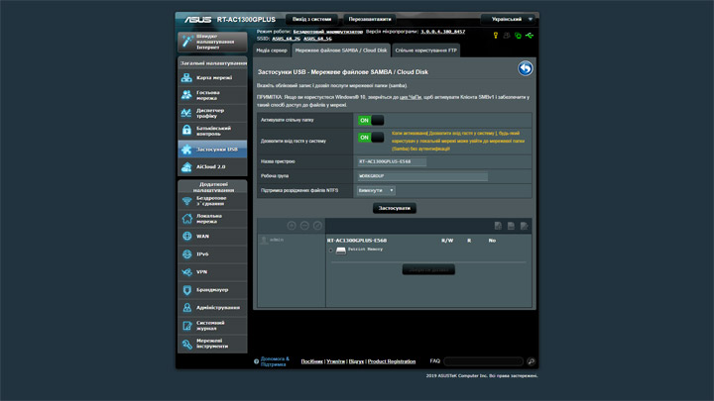This screenshot has height=401, width=714.
Task: Open the Утиліта utility link
Action: (x=335, y=361)
